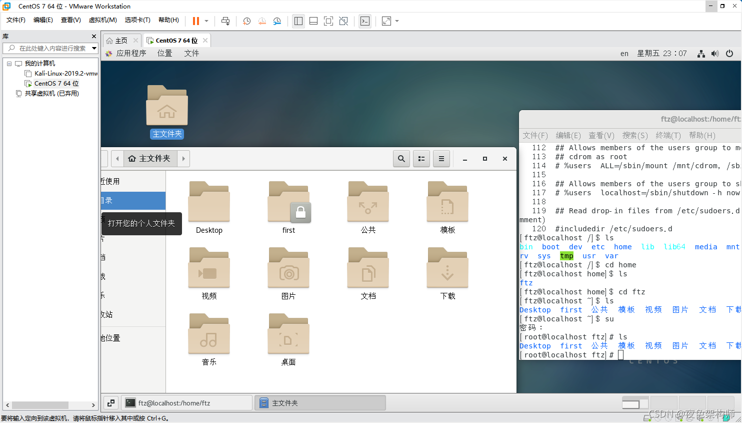Select the 模板 folder
742x423 pixels.
pyautogui.click(x=447, y=208)
